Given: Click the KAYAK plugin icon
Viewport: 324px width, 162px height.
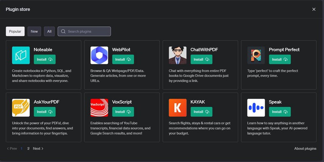Looking at the screenshot, I should point(178,108).
